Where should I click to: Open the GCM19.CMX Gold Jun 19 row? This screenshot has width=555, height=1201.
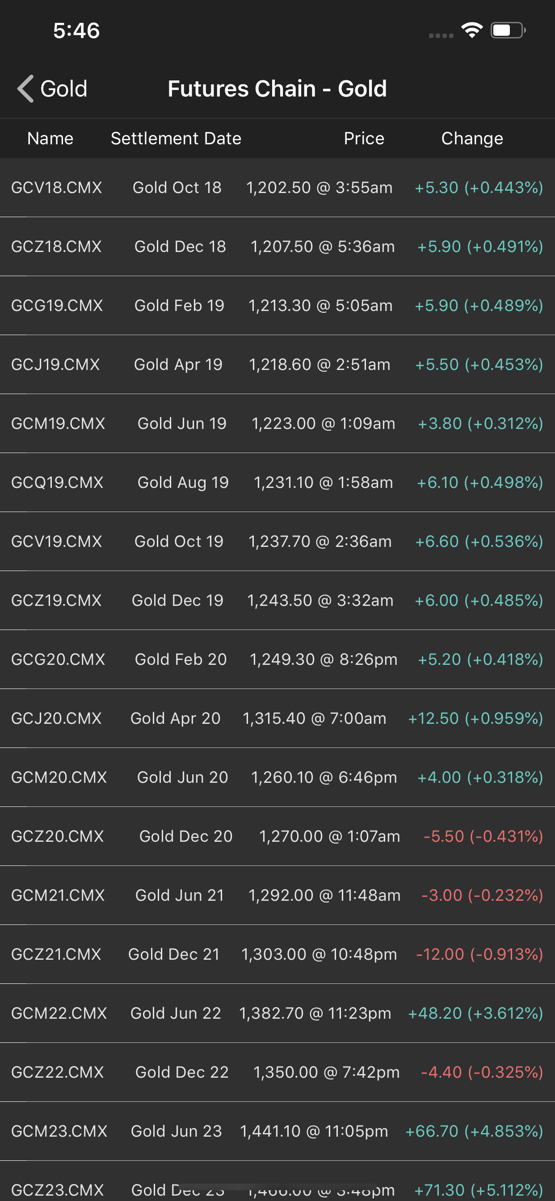(x=277, y=423)
